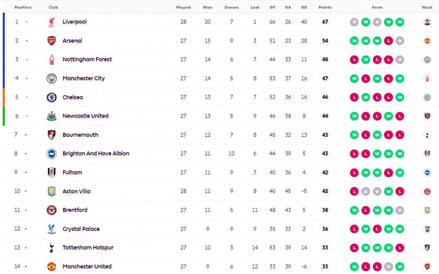Click the West Ham crest in Newcastle's Next column
The image size is (439, 274).
tap(427, 116)
